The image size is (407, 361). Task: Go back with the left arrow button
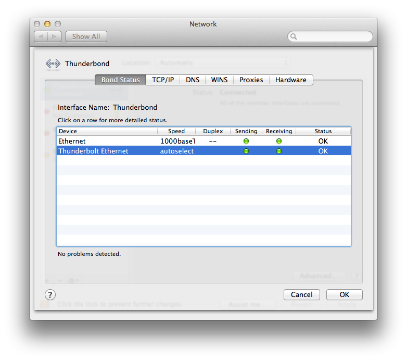click(x=41, y=36)
